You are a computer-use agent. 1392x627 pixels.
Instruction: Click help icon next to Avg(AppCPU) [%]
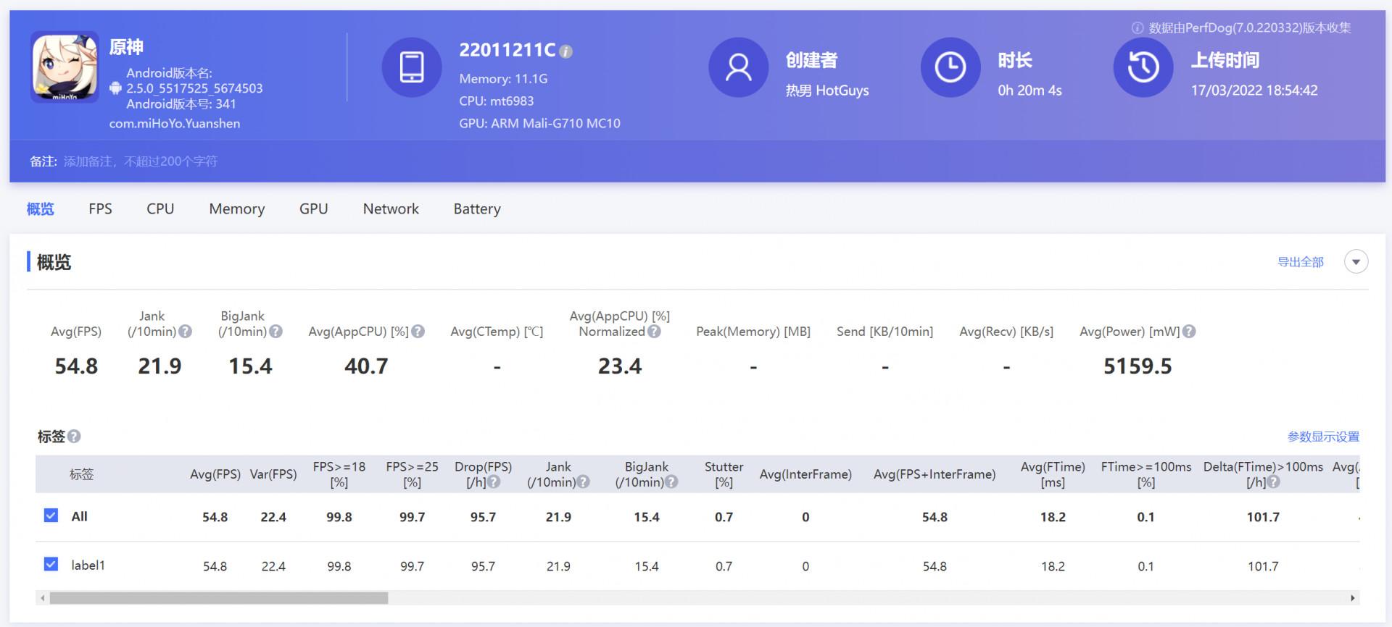click(418, 332)
